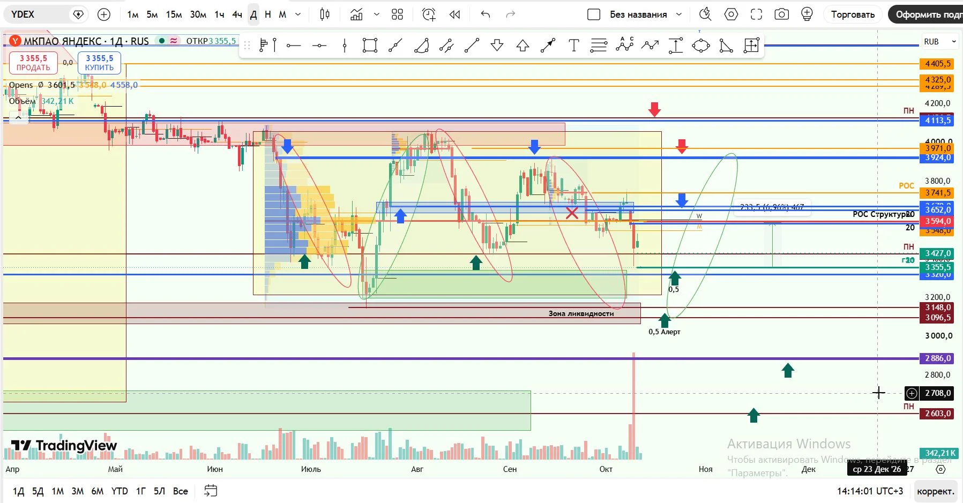Select the arrow up marker tool

click(x=522, y=46)
